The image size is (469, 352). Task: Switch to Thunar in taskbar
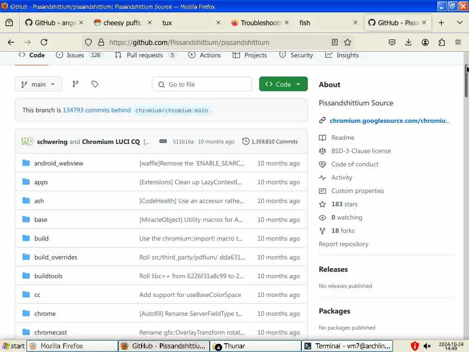pos(256,346)
